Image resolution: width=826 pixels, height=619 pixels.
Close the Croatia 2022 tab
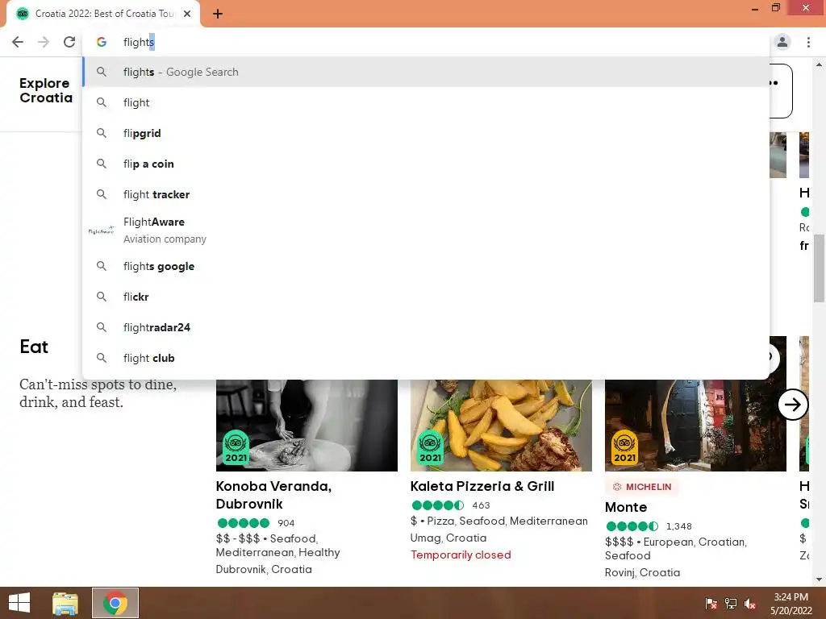(x=187, y=14)
